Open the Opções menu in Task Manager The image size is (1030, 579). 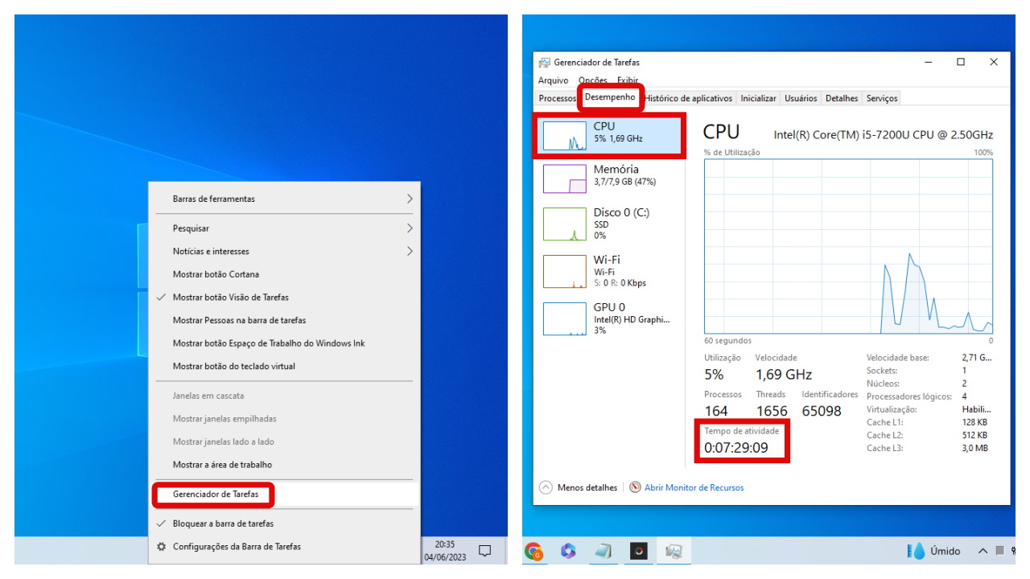click(x=593, y=80)
